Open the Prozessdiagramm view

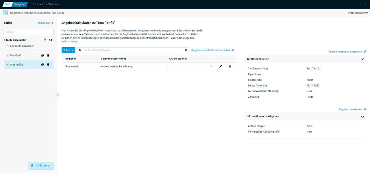click(x=358, y=13)
